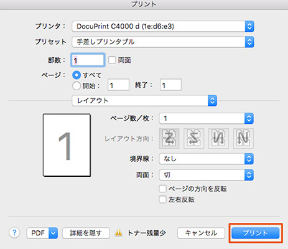Click the プリント button
Screen dimensions: 288x249
click(256, 233)
